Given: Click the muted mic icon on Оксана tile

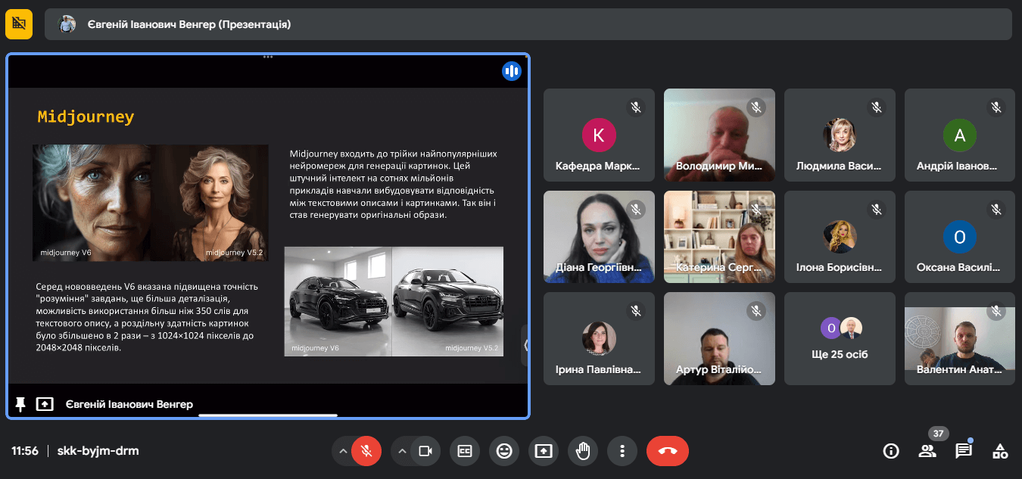Looking at the screenshot, I should click(x=996, y=209).
